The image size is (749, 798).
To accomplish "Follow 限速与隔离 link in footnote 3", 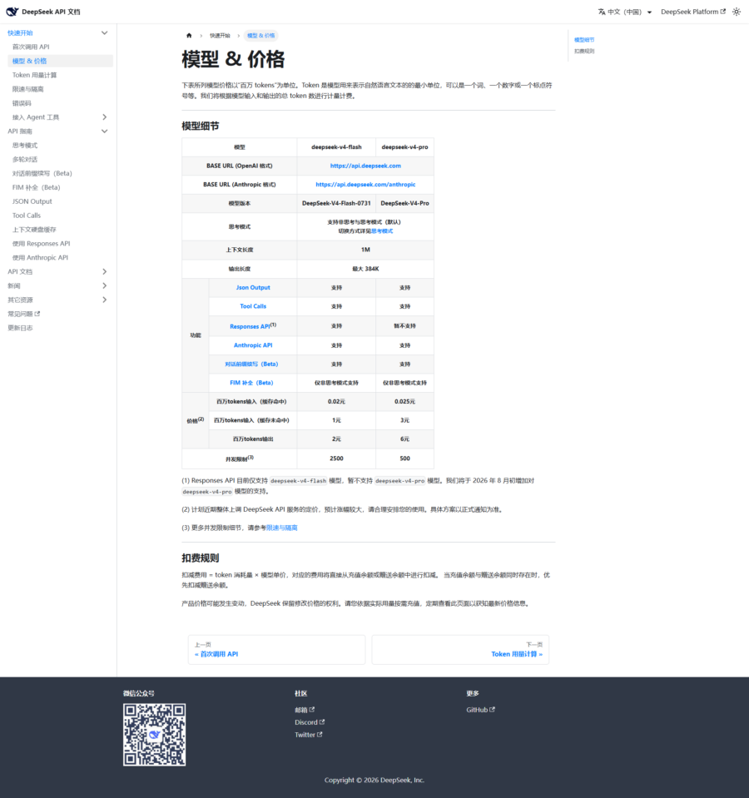I will click(x=282, y=528).
